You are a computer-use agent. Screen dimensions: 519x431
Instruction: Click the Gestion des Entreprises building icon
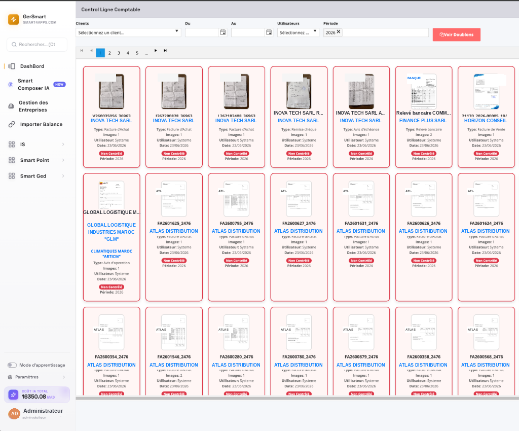coord(11,106)
